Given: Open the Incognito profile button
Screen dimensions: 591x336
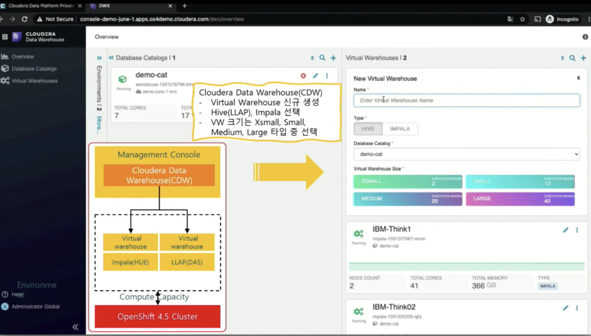Looking at the screenshot, I should 562,19.
